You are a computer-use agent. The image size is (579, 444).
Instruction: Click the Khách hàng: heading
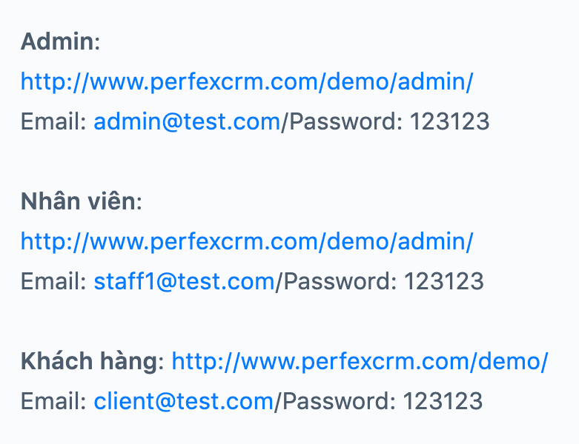click(93, 361)
